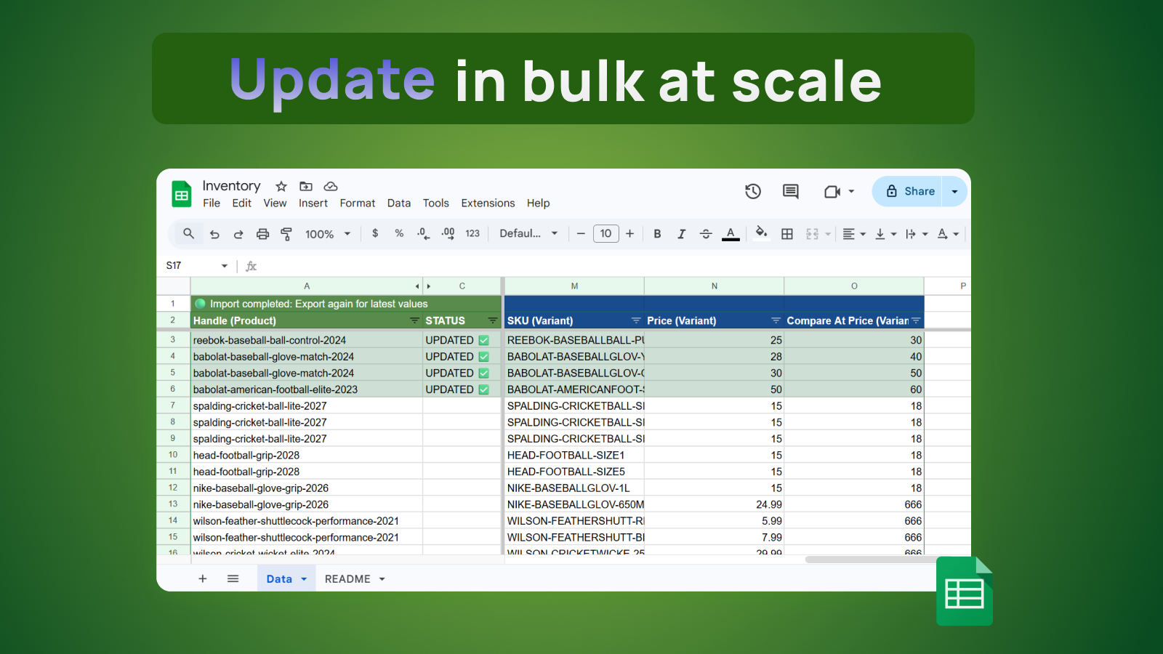Open the text rotation dropdown

pos(948,234)
